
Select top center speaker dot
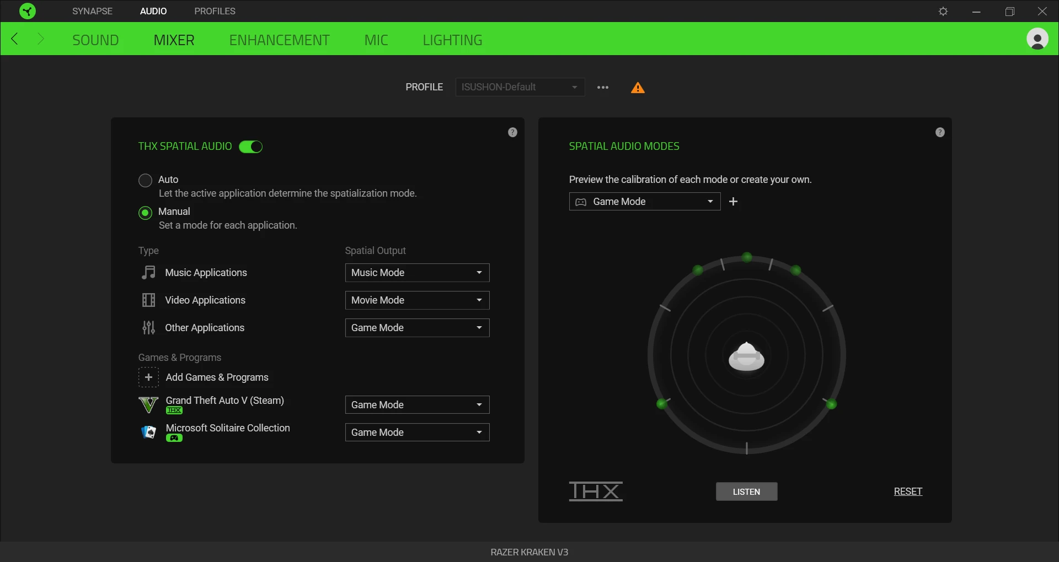747,257
